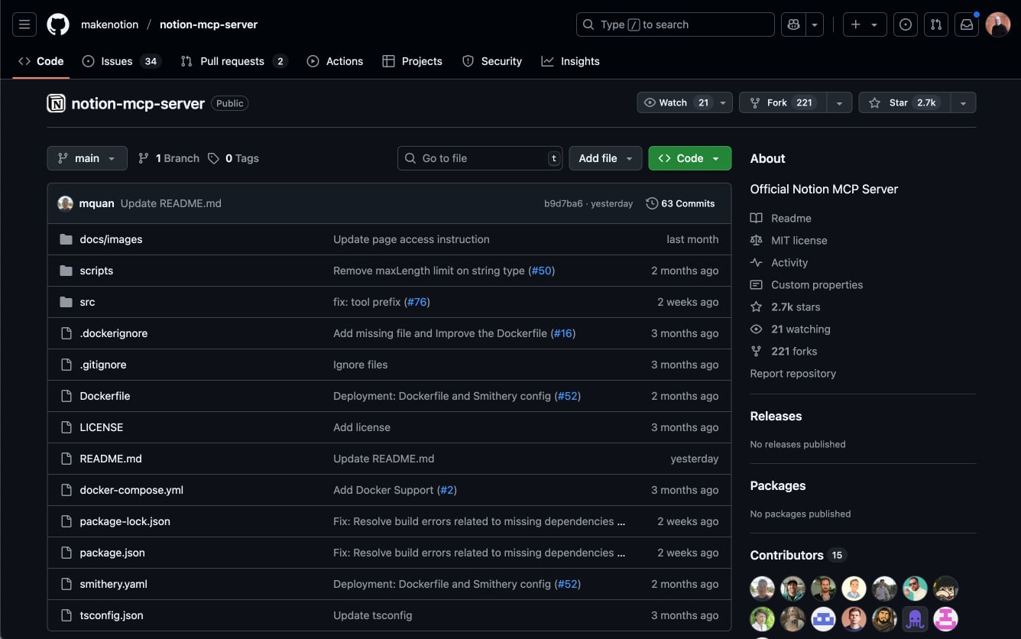
Task: Open the main branch selector dropdown
Action: [87, 158]
